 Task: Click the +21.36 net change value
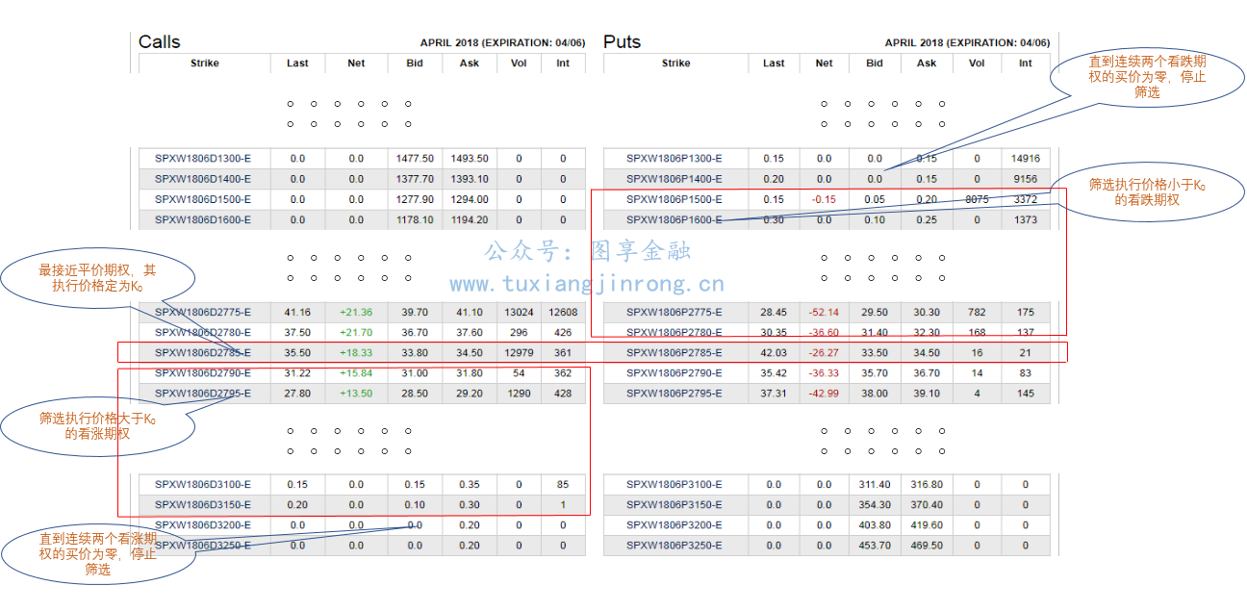click(x=355, y=313)
